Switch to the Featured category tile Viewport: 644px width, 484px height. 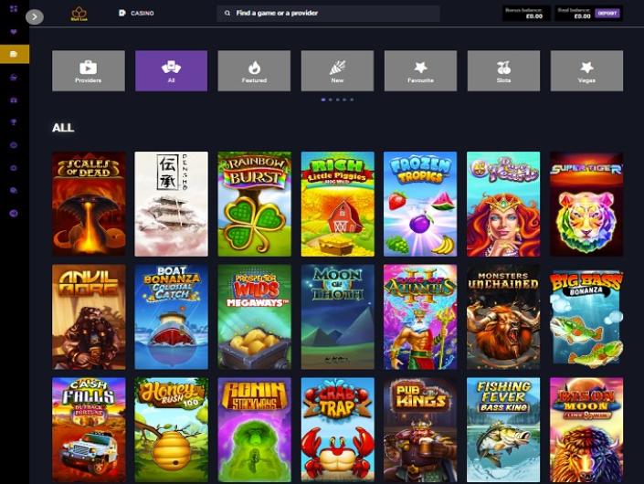tap(254, 70)
